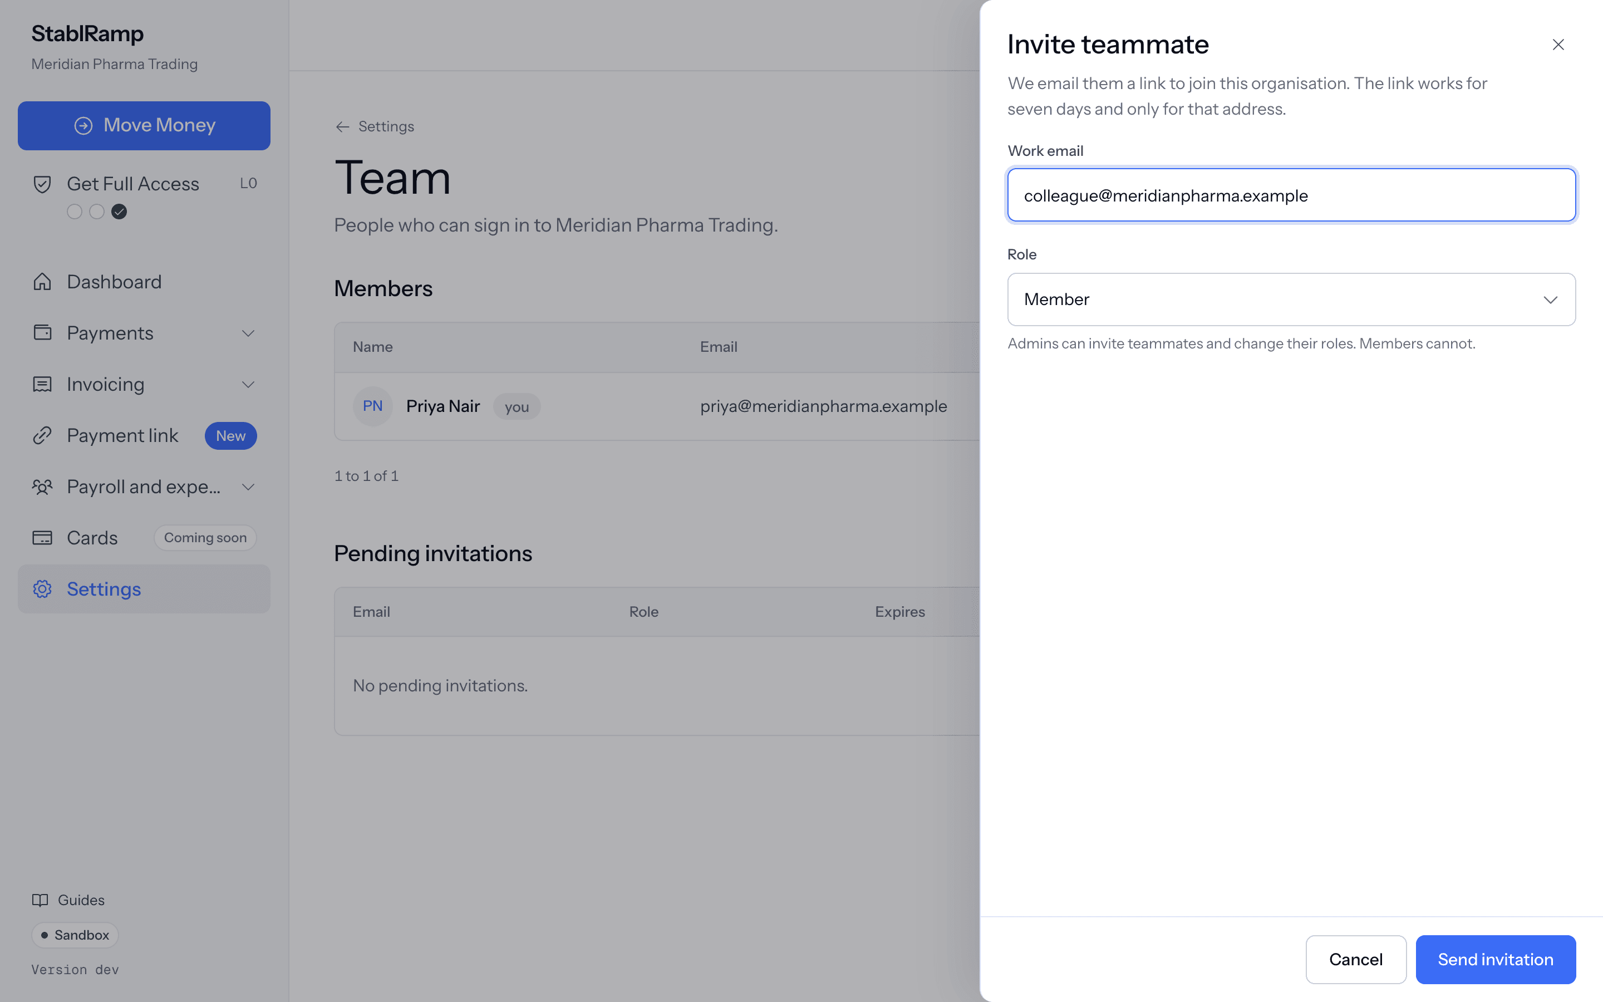Click the Email column header in Members
1603x1002 pixels.
coord(719,347)
